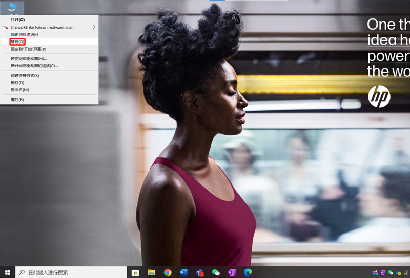Launch File Explorer from the taskbar
The height and width of the screenshot is (278, 410).
(x=152, y=272)
